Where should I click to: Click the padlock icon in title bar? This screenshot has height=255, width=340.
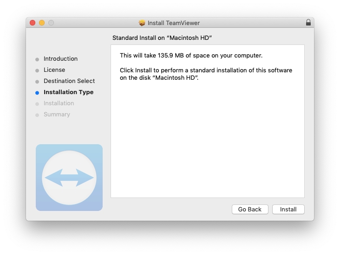(308, 23)
